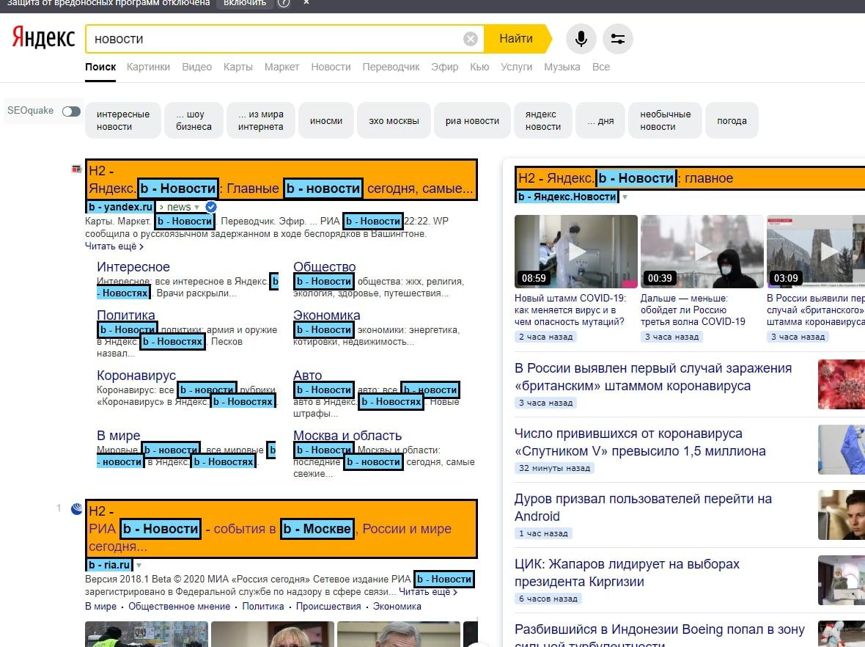Click the Durov article thumbnail image
The width and height of the screenshot is (865, 647).
[842, 515]
